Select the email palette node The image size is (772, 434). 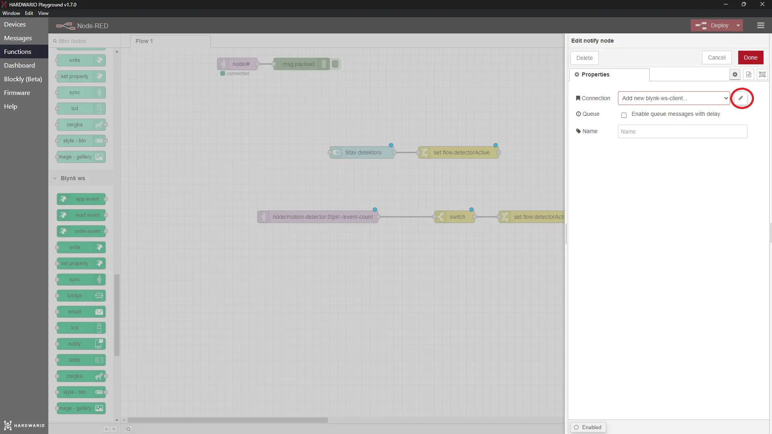pyautogui.click(x=81, y=312)
